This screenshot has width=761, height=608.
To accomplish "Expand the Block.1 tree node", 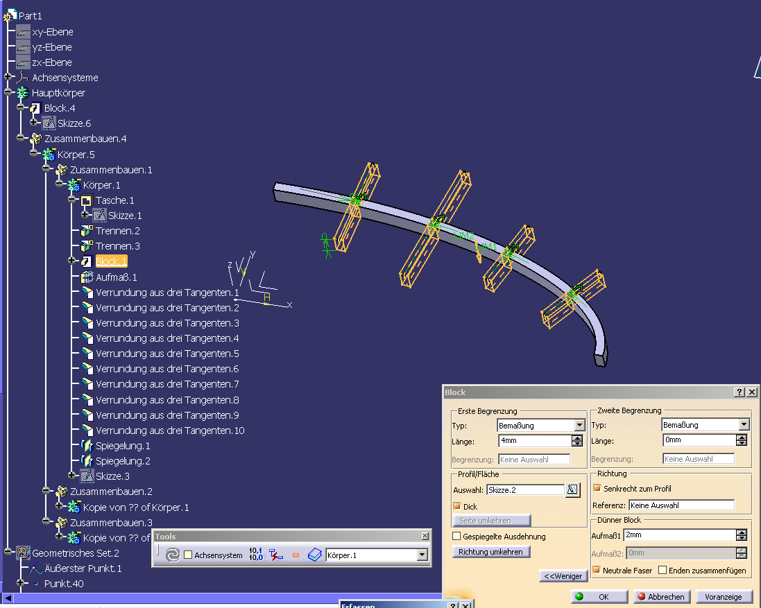I will [72, 261].
